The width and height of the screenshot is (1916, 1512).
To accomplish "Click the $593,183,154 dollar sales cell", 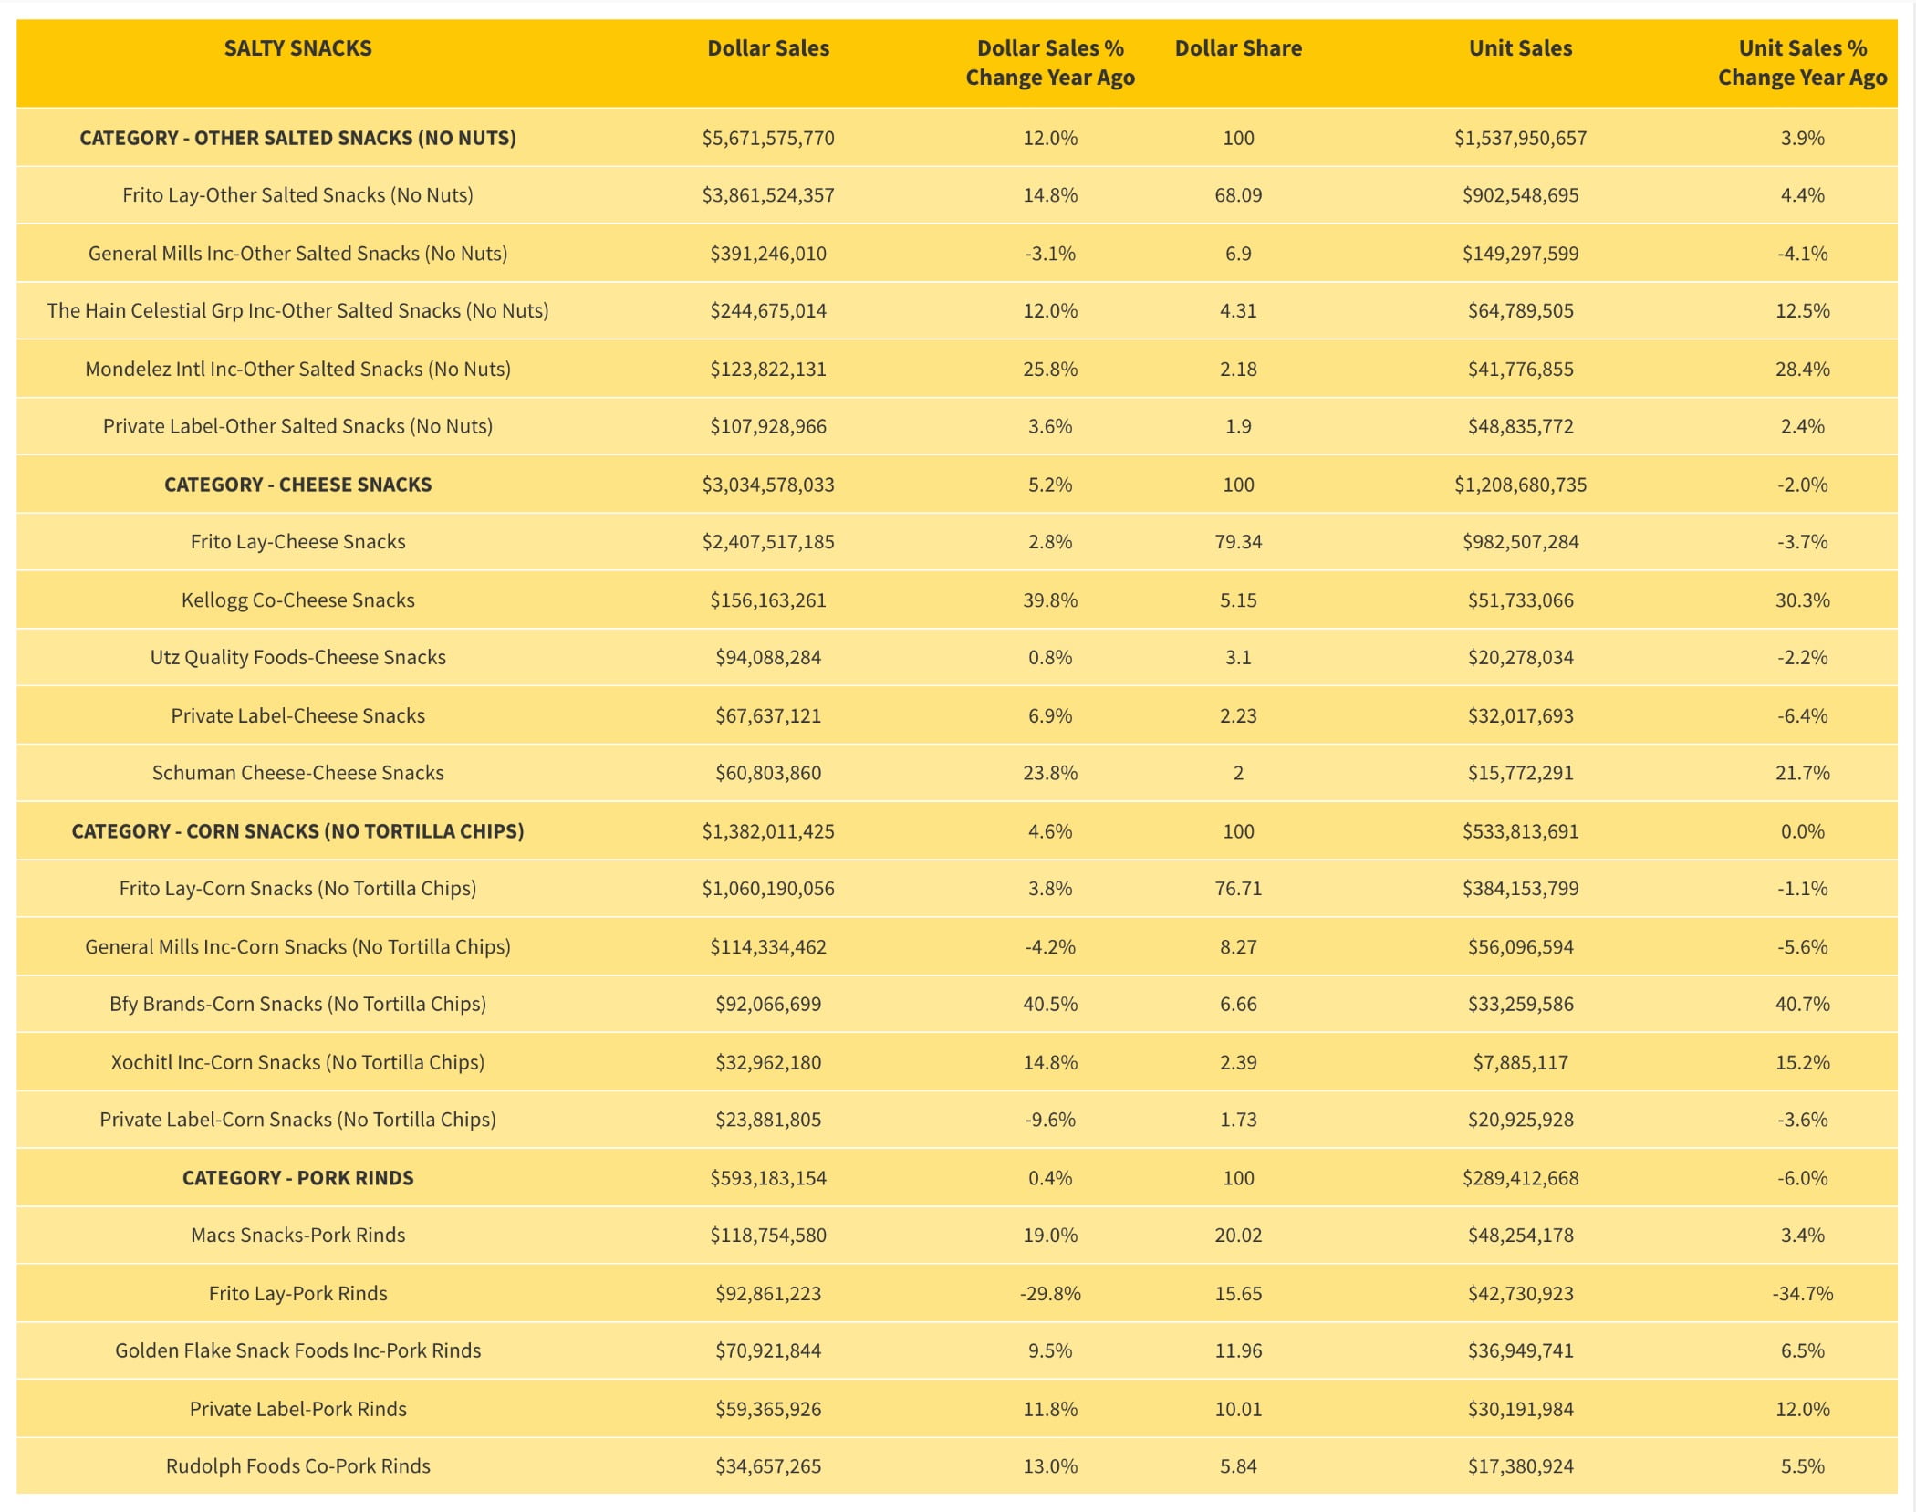I will point(768,1178).
